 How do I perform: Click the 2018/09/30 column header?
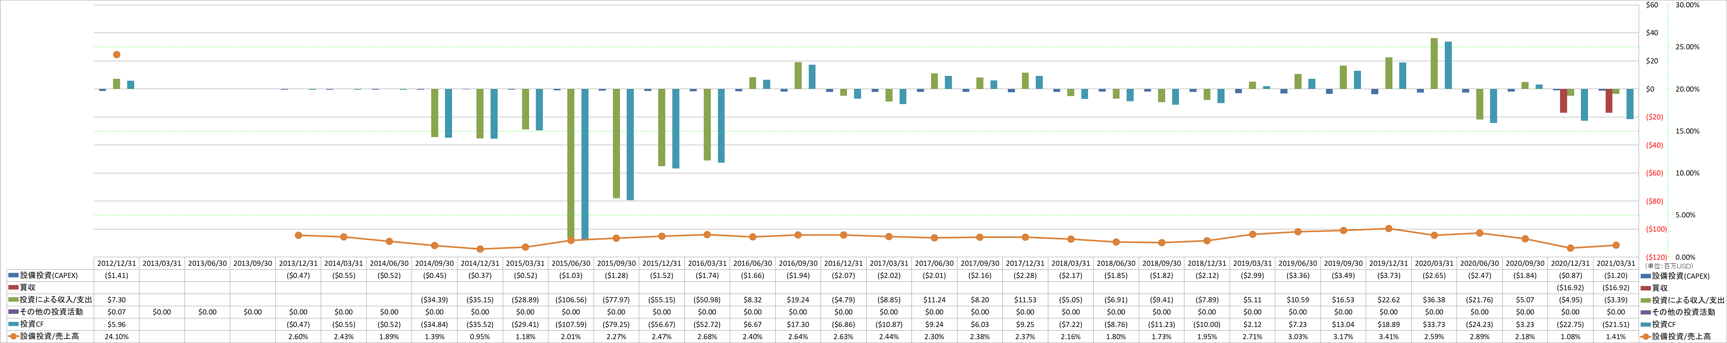[x=1162, y=264]
